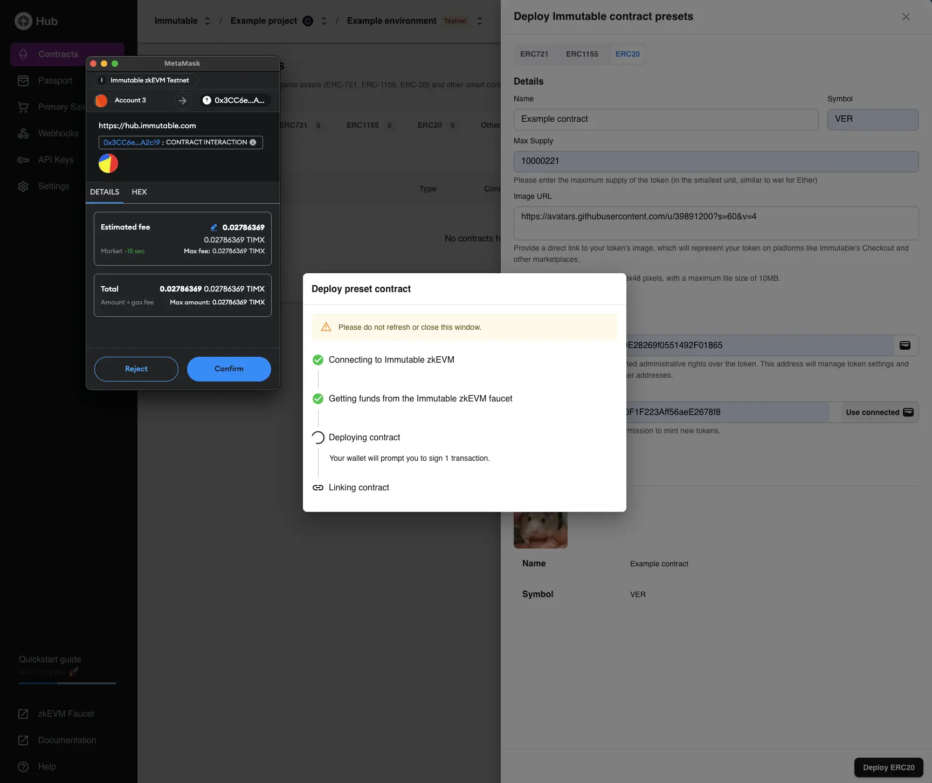The height and width of the screenshot is (783, 932).
Task: Click the Quickstart guide progress bar
Action: click(x=67, y=683)
